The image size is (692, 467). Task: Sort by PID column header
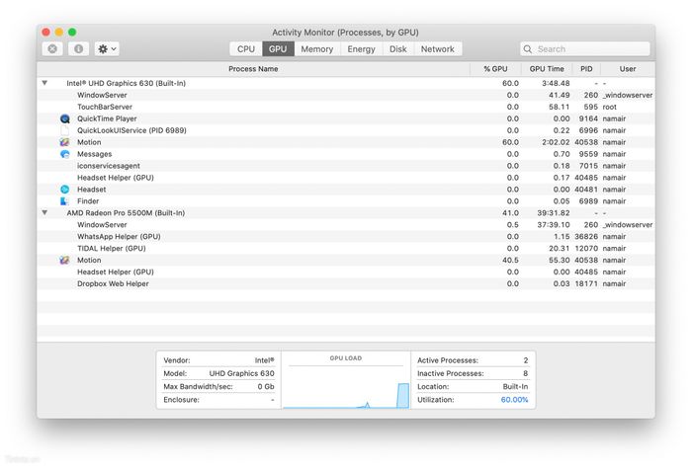(586, 69)
